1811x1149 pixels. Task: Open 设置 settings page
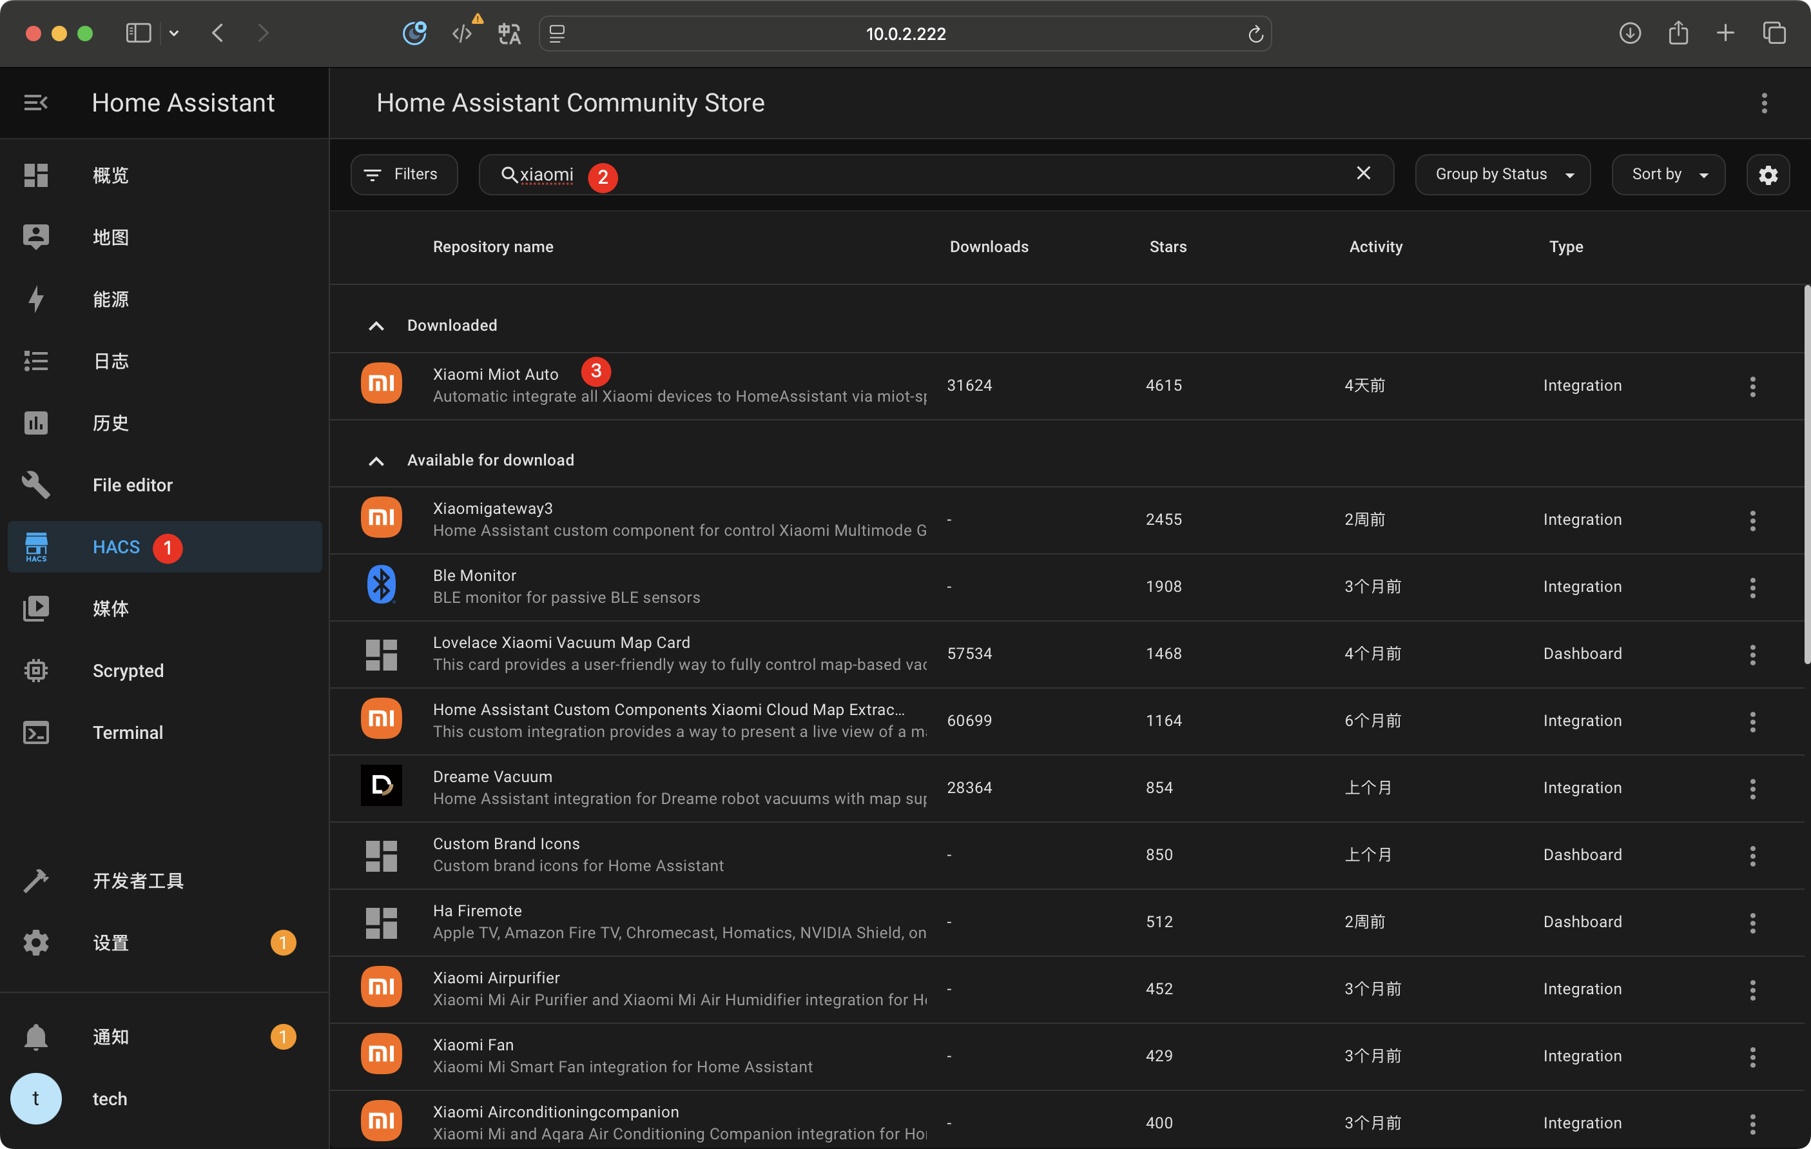point(164,943)
